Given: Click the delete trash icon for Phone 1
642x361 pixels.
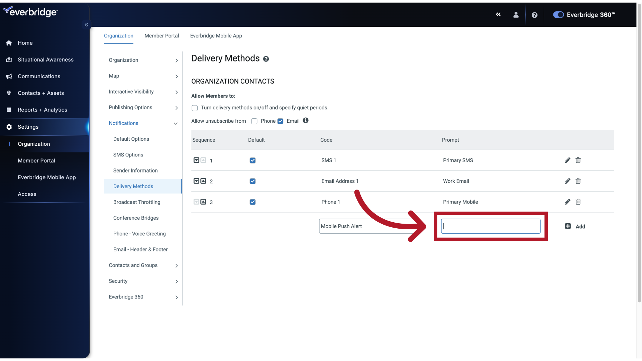Looking at the screenshot, I should (x=577, y=202).
